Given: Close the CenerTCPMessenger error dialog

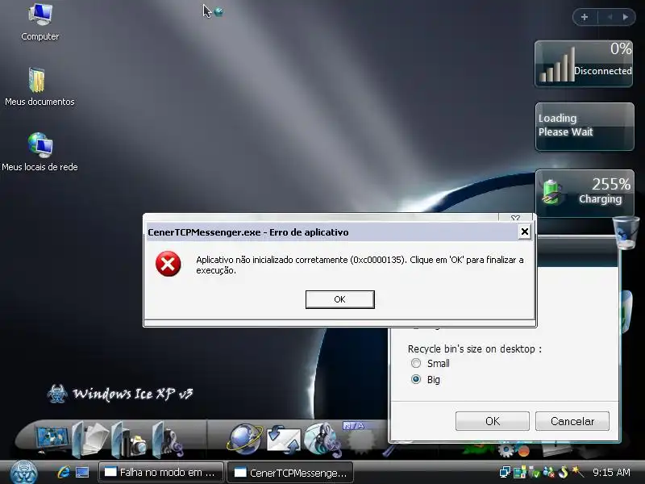Looking at the screenshot, I should coord(525,232).
